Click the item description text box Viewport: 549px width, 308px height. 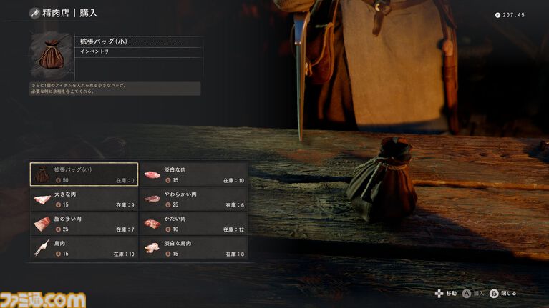pos(115,89)
